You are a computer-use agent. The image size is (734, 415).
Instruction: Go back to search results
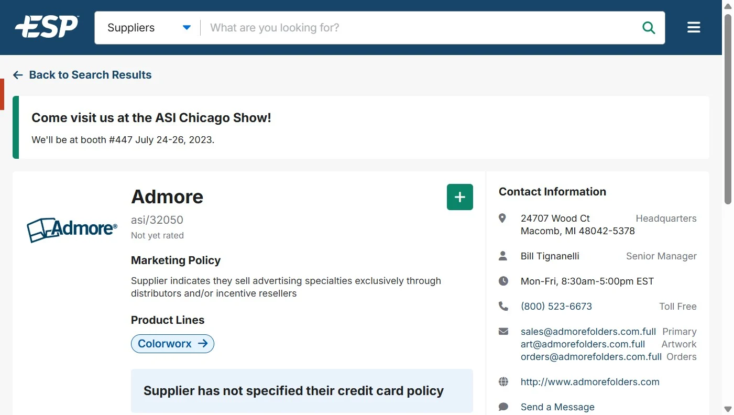tap(82, 75)
